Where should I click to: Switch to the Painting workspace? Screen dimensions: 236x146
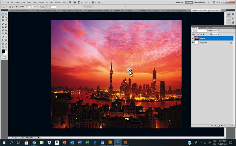pos(180,2)
